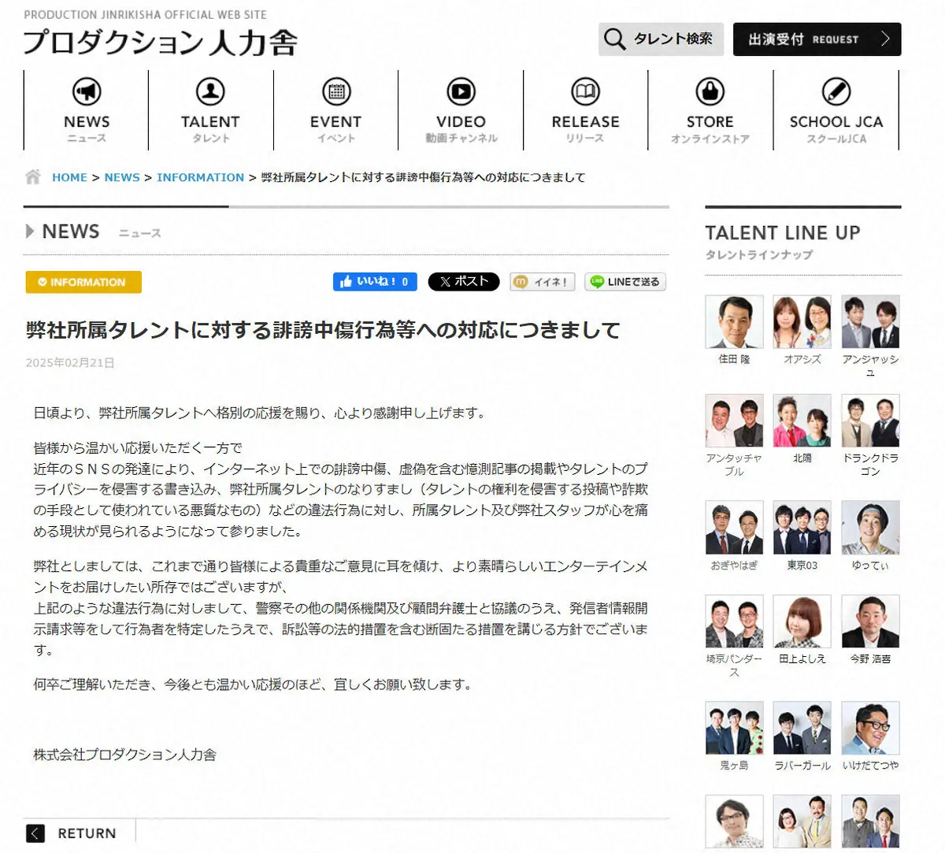The width and height of the screenshot is (945, 853).
Task: Open the TALENT person icon
Action: click(x=210, y=92)
